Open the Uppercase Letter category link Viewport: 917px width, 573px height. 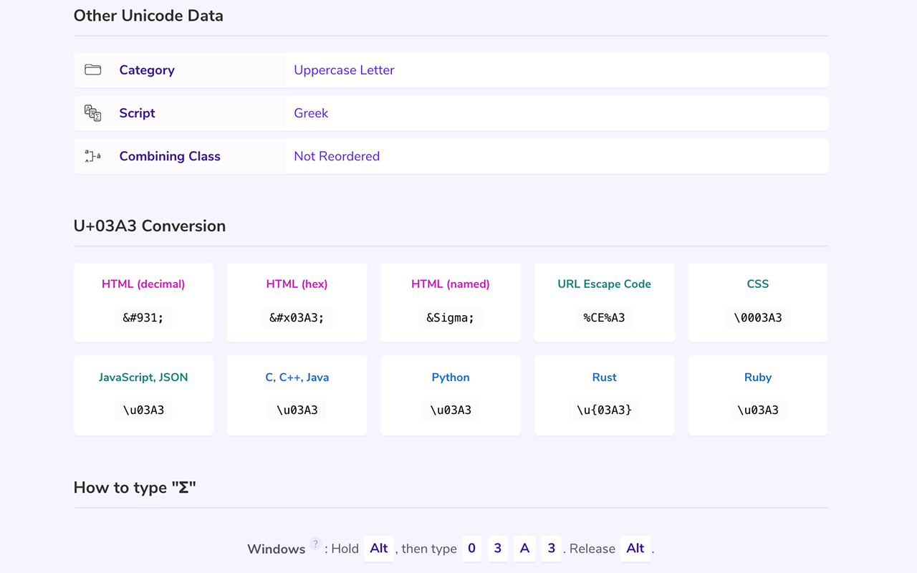tap(344, 70)
